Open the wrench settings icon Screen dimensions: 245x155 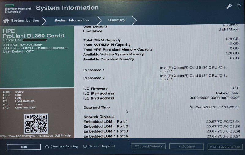(x=229, y=6)
